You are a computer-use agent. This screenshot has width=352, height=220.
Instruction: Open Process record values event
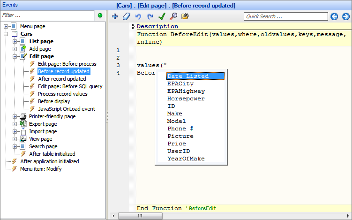click(x=63, y=94)
